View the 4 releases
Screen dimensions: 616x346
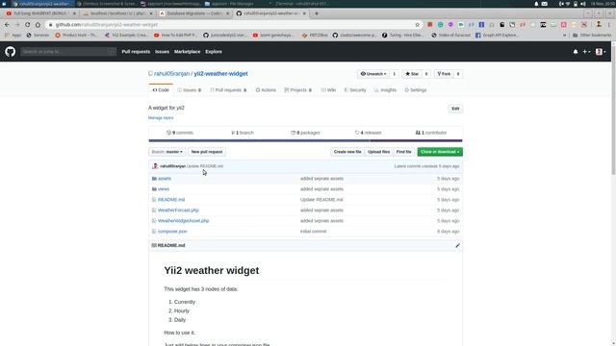click(x=368, y=133)
